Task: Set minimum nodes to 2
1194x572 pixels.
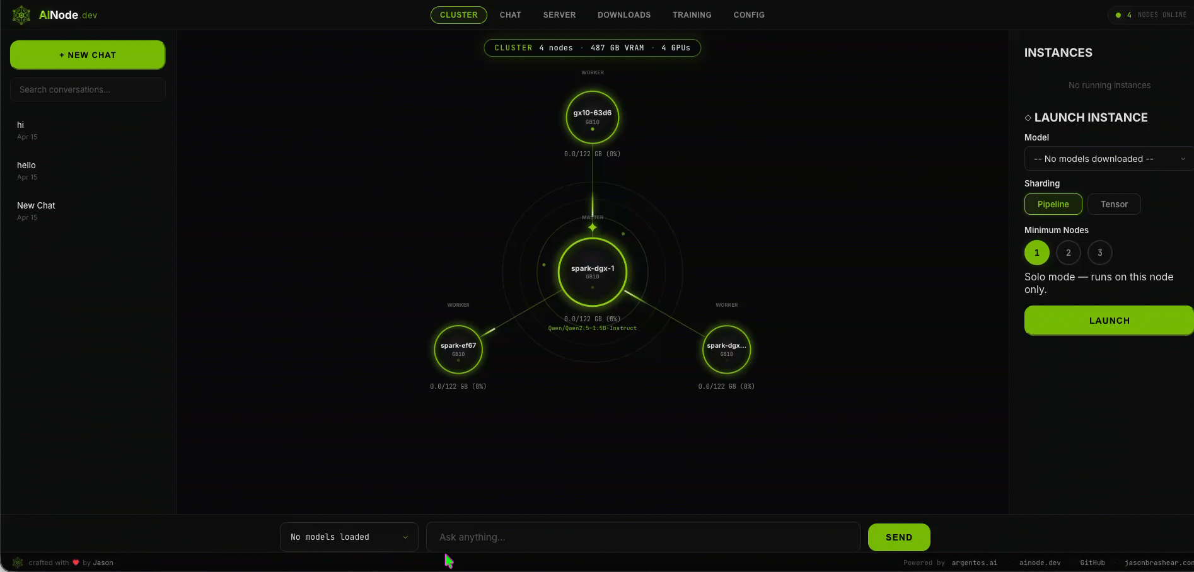Action: [x=1069, y=253]
